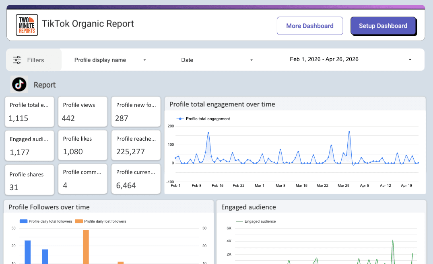Click the Report heading text
Viewport: 433px width, 264px height.
(44, 85)
